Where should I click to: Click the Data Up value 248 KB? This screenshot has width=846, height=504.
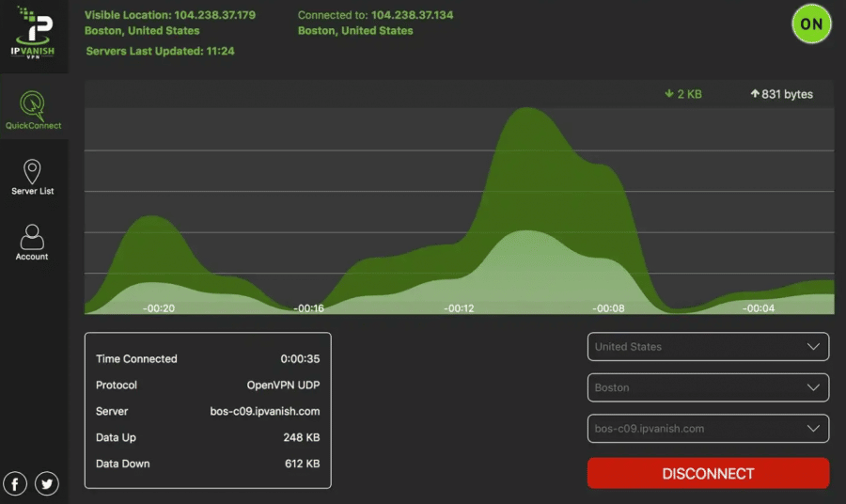(302, 437)
